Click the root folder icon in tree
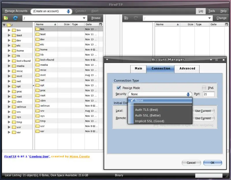The image size is (231, 180). [10, 25]
